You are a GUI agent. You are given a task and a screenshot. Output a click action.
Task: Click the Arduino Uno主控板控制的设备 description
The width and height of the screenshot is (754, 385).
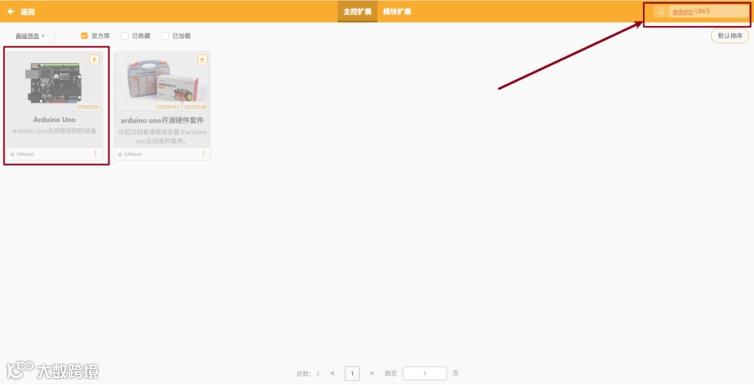click(54, 130)
